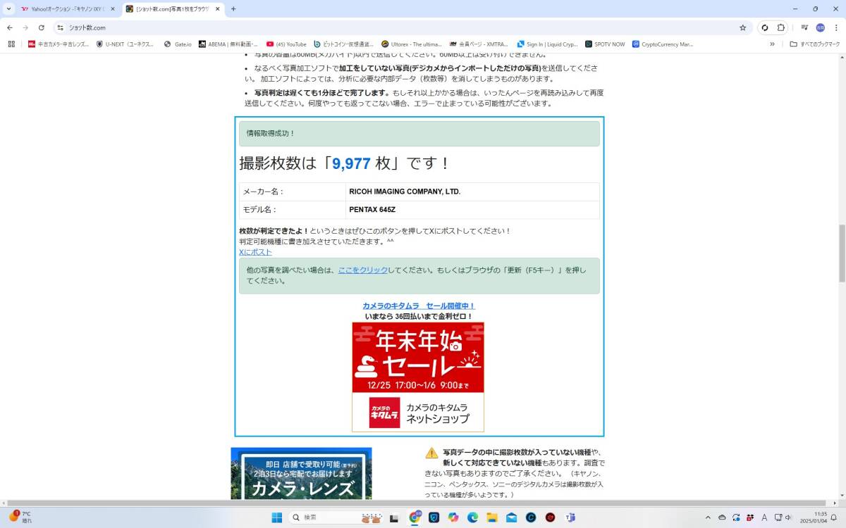
Task: Show hidden system tray icons
Action: 708,517
